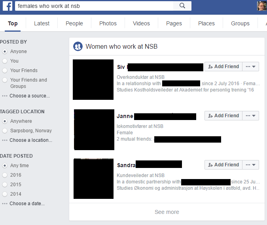Add Sandra as a friend
The height and width of the screenshot is (225, 267).
pyautogui.click(x=223, y=165)
